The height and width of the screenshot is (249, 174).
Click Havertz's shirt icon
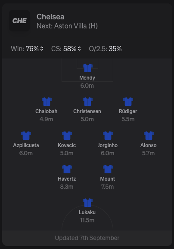(67, 169)
